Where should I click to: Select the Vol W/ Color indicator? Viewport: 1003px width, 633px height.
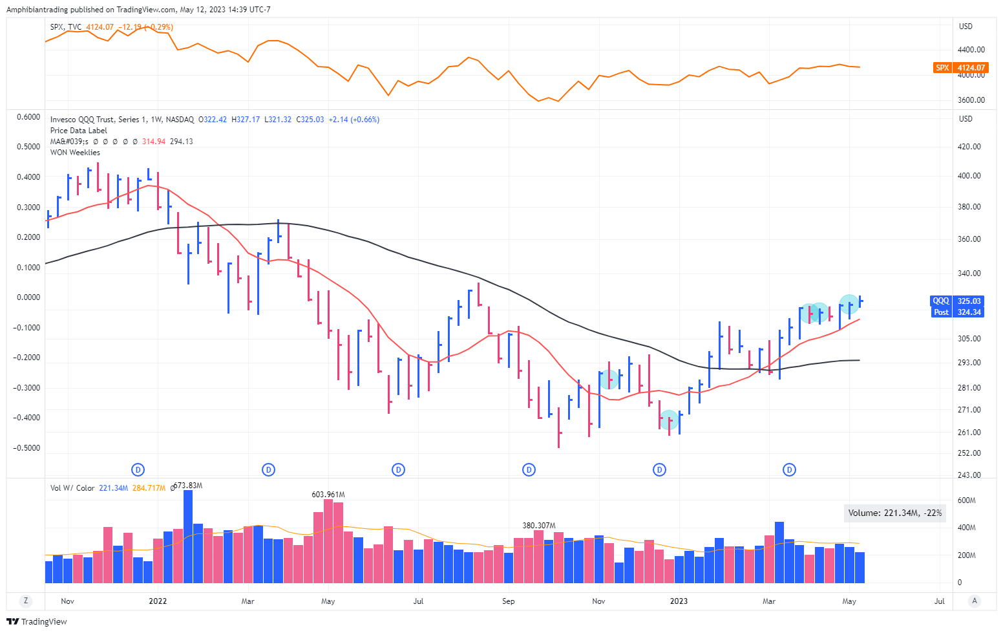[72, 488]
